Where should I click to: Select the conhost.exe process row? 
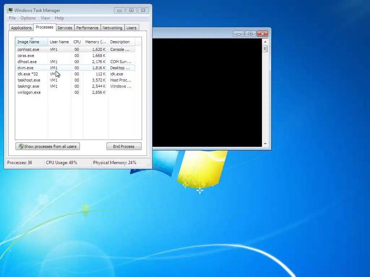pos(75,49)
